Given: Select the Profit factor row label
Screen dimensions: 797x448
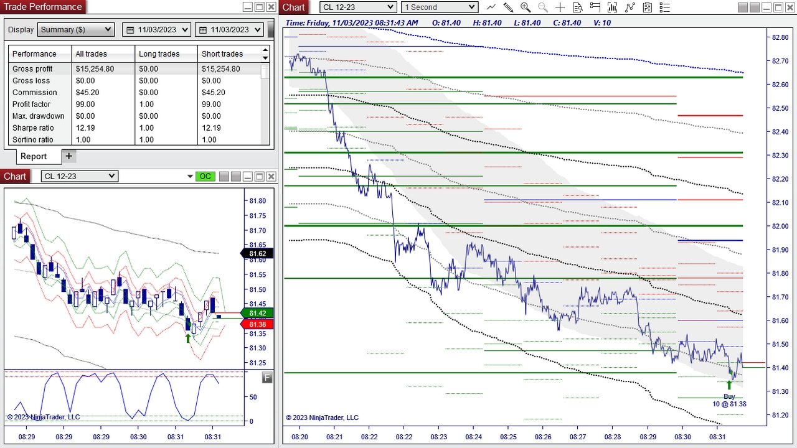Looking at the screenshot, I should coord(32,104).
